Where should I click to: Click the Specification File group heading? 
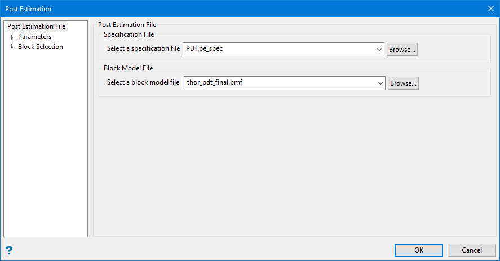129,35
